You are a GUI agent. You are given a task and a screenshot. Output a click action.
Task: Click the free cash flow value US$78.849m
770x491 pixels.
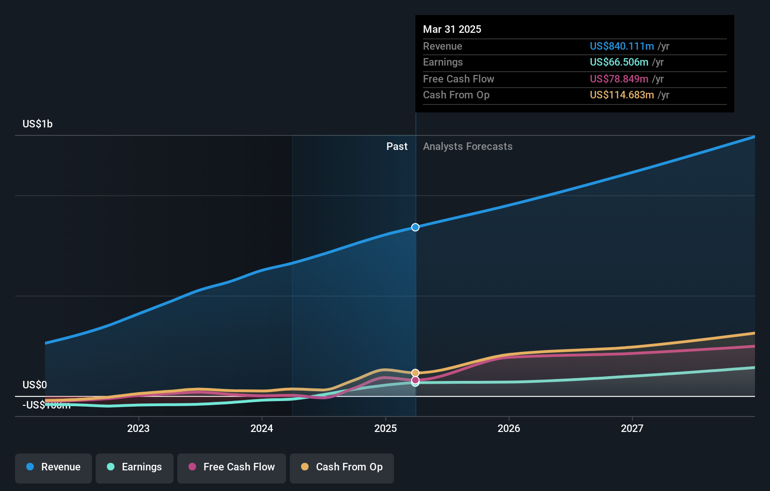tap(619, 79)
